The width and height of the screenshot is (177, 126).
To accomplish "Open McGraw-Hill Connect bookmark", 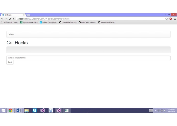I will (x=10, y=22).
